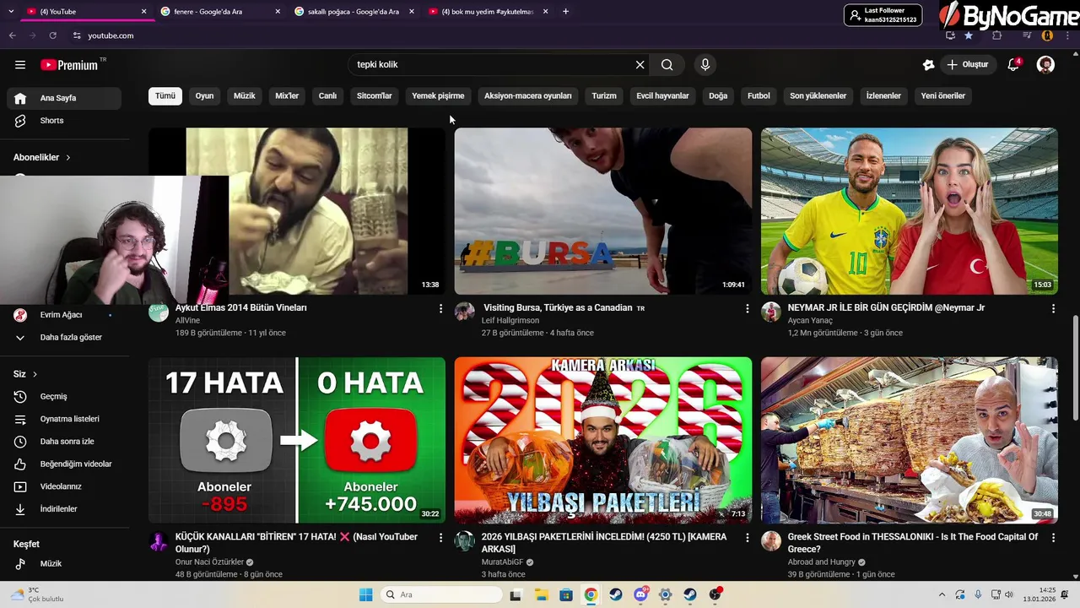Screen dimensions: 1080x608
Task: Select the Oyun filter chip
Action: click(204, 95)
